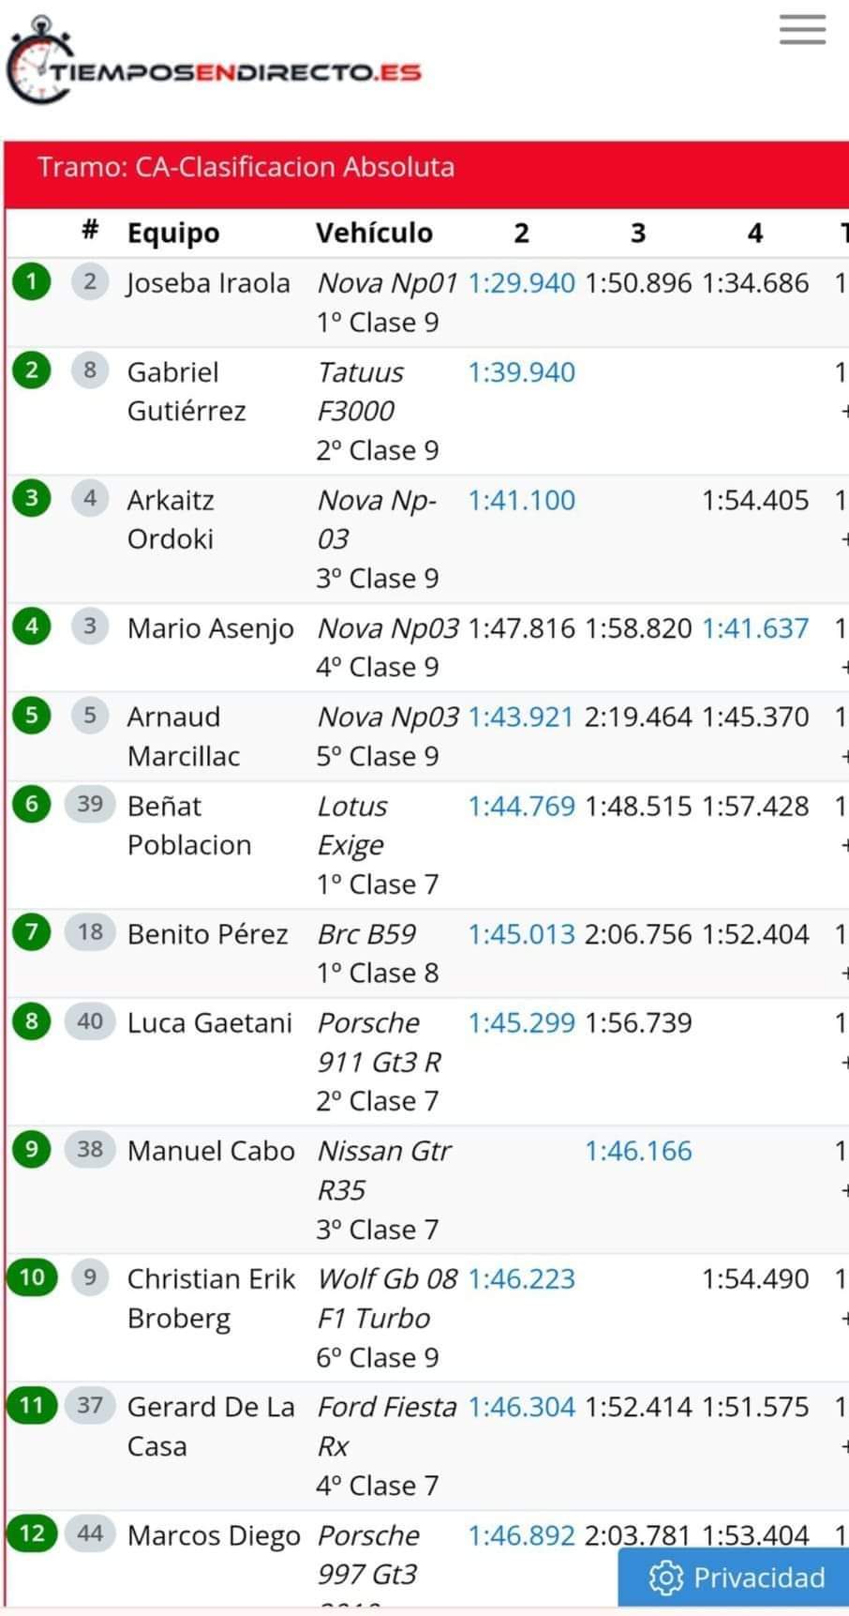Click the Vehículo column header
The image size is (849, 1616).
point(374,233)
